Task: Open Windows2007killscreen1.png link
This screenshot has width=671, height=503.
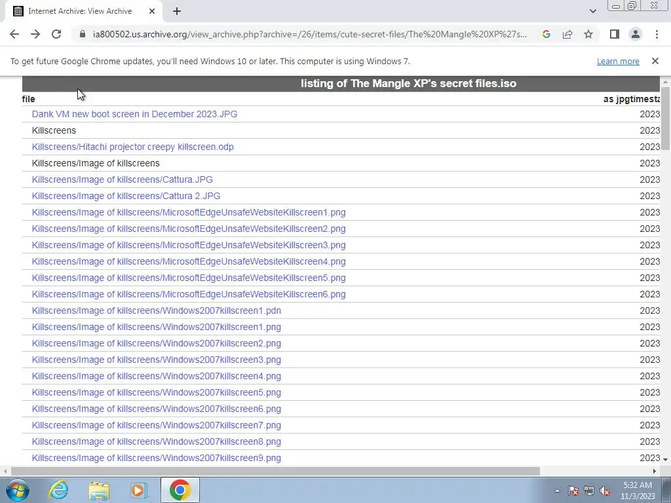Action: [x=156, y=327]
